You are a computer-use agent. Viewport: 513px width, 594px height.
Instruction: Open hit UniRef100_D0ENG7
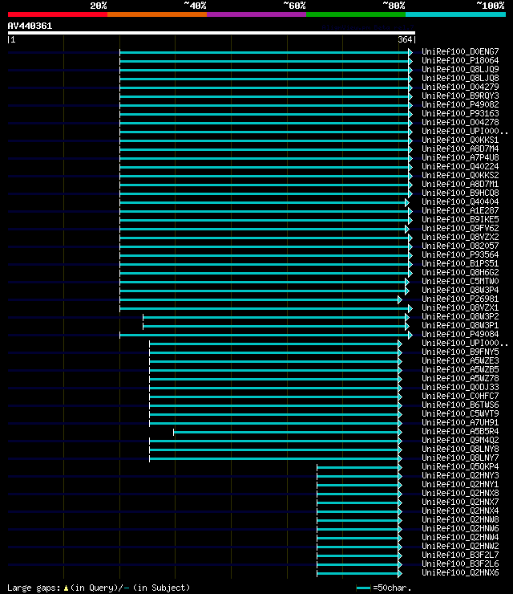[460, 51]
